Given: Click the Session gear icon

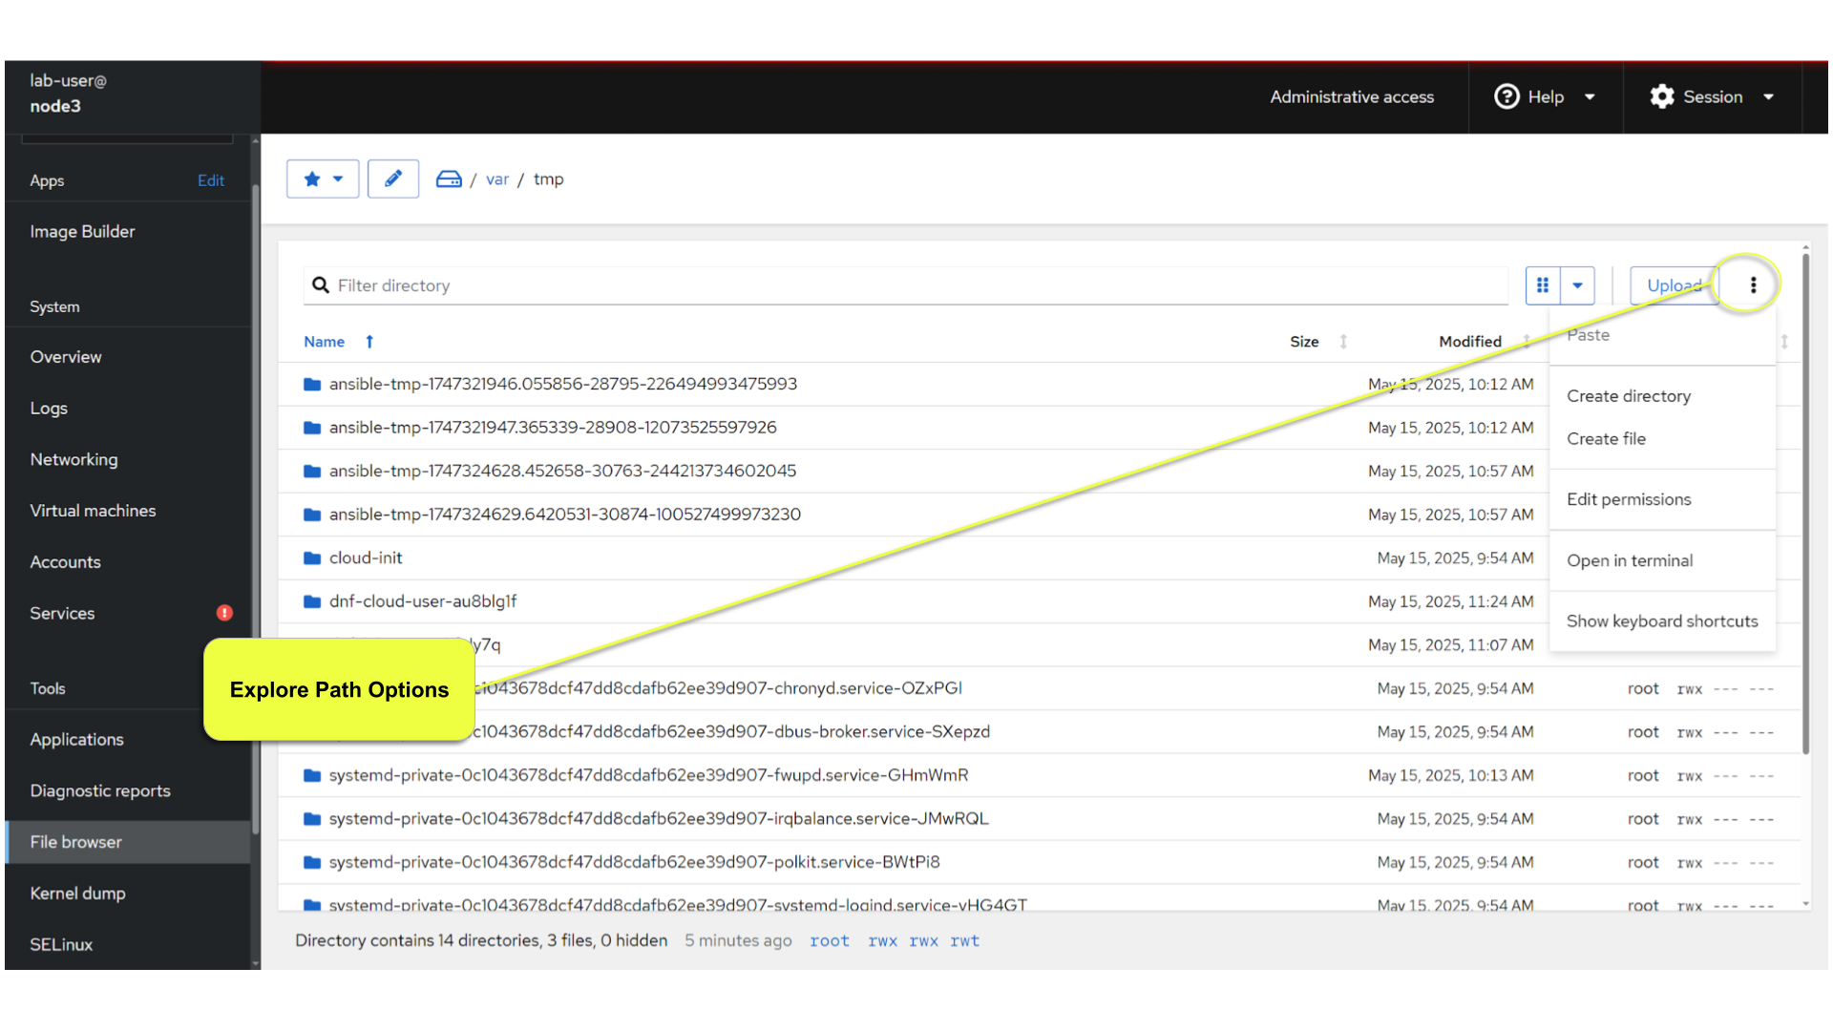Looking at the screenshot, I should (1662, 96).
